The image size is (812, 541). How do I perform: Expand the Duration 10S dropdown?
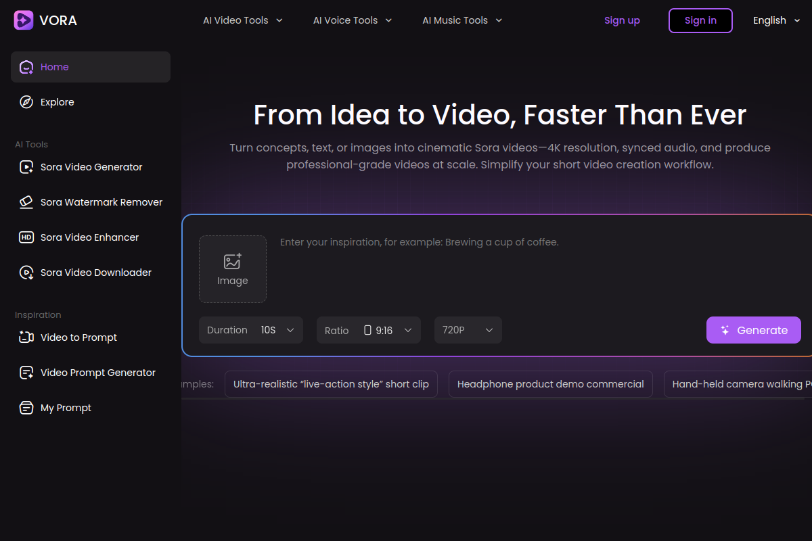(251, 330)
